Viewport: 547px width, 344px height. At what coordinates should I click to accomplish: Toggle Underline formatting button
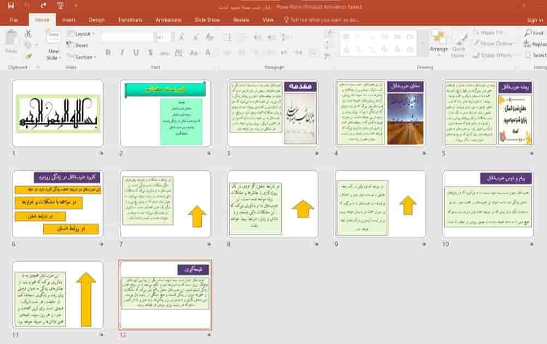[x=136, y=52]
